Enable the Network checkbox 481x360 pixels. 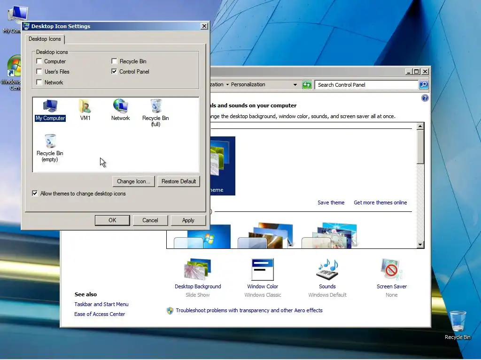(39, 82)
